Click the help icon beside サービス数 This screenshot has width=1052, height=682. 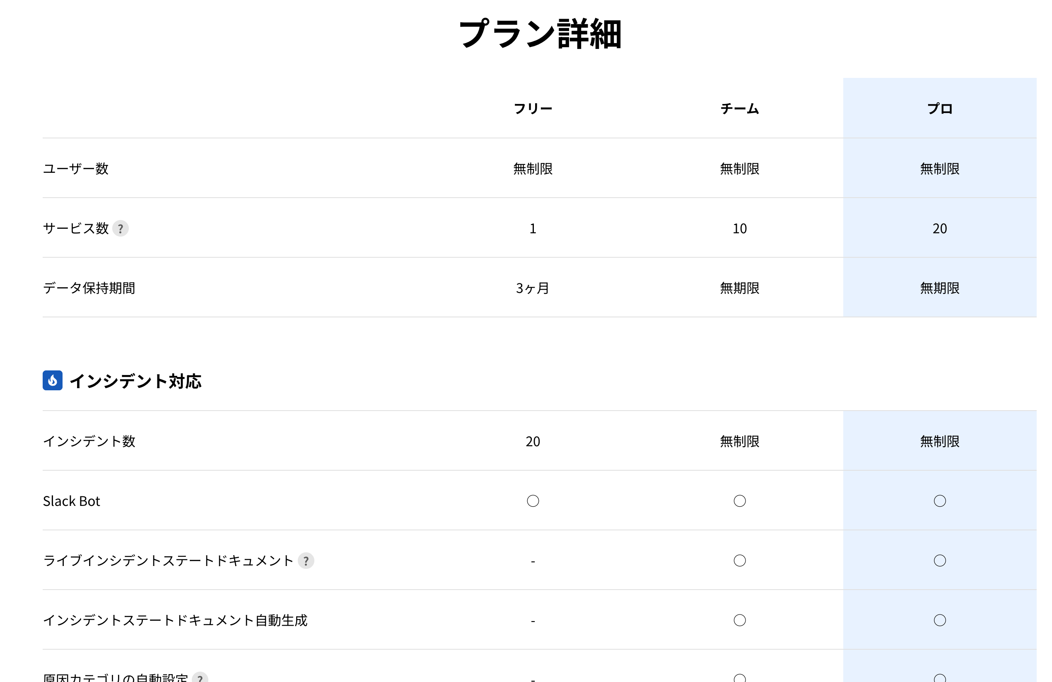coord(120,229)
